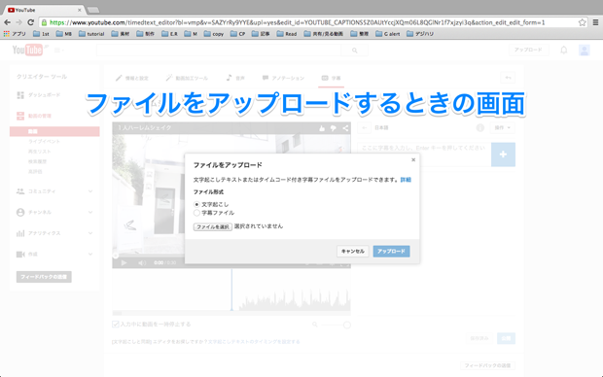Select the 字幕ファイル radio option

click(x=196, y=213)
